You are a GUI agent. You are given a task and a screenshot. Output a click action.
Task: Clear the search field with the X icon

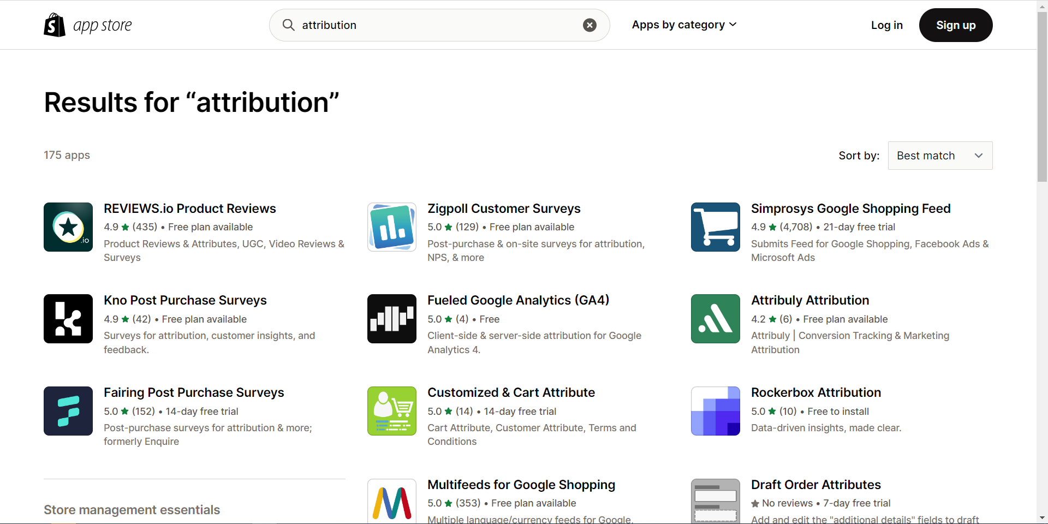589,25
